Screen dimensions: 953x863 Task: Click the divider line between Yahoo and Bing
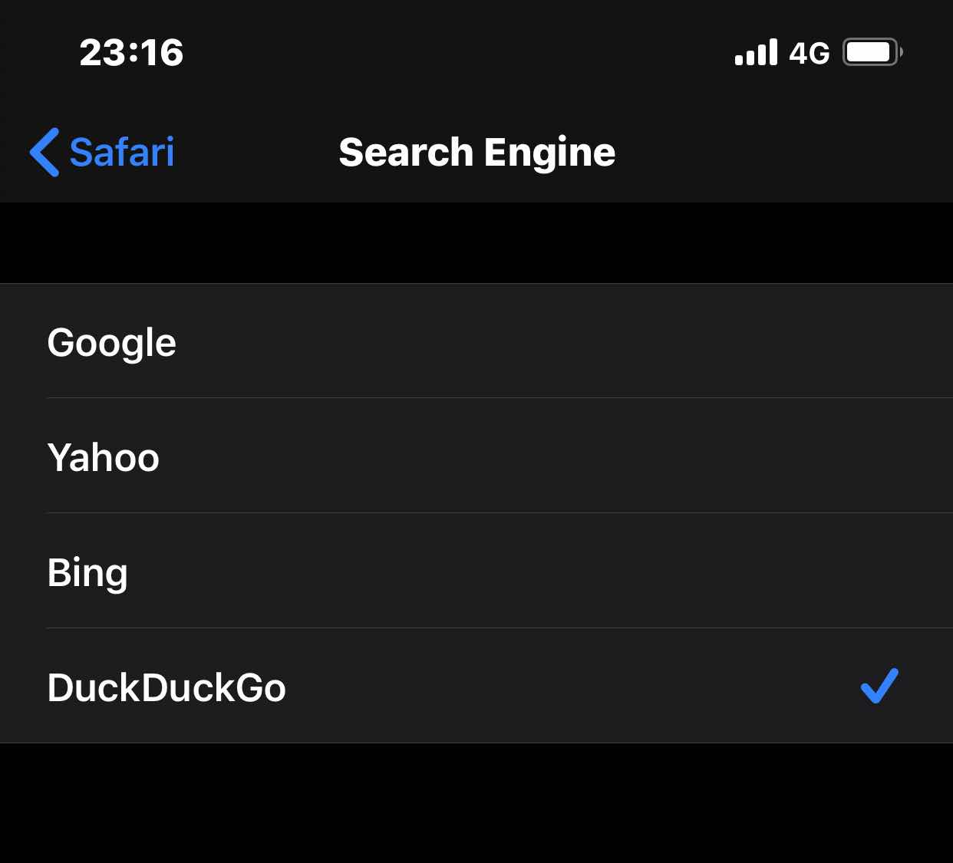click(500, 513)
